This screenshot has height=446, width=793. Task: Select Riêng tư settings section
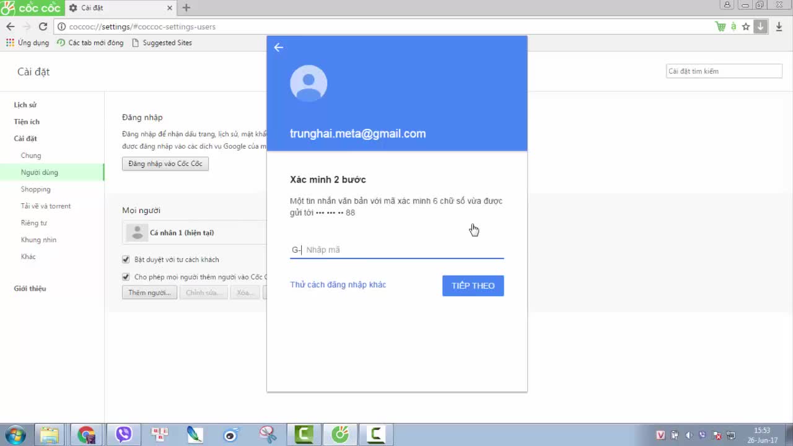point(33,223)
